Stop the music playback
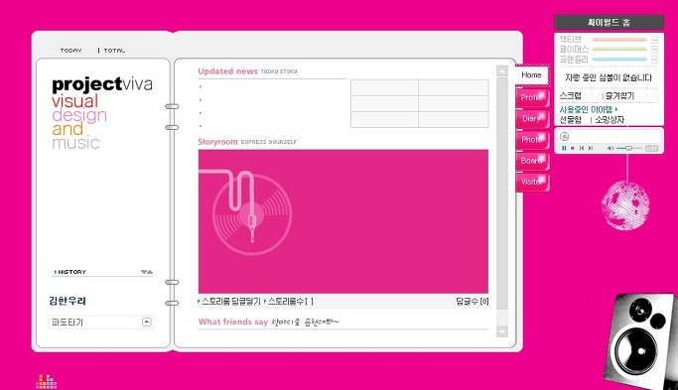 [x=573, y=148]
